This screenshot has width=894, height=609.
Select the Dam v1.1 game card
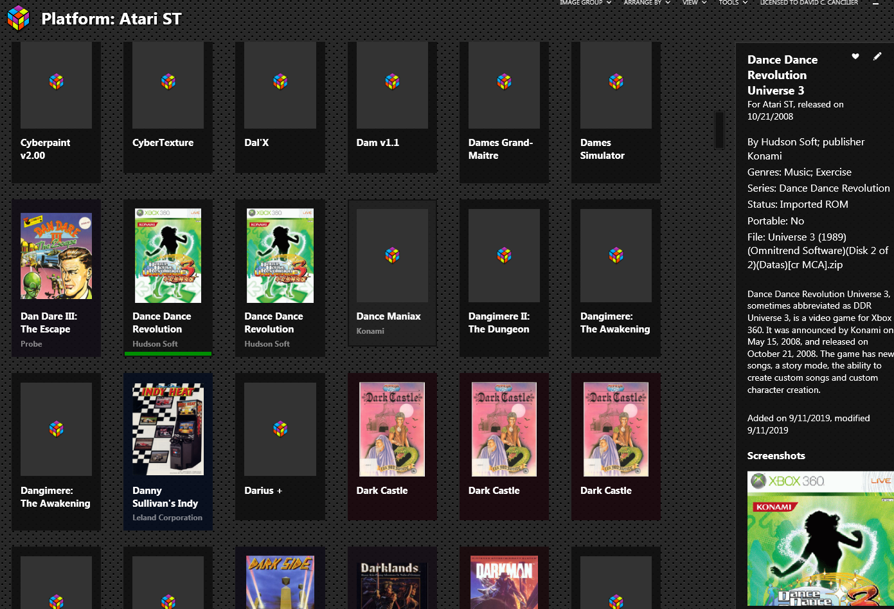pyautogui.click(x=392, y=107)
